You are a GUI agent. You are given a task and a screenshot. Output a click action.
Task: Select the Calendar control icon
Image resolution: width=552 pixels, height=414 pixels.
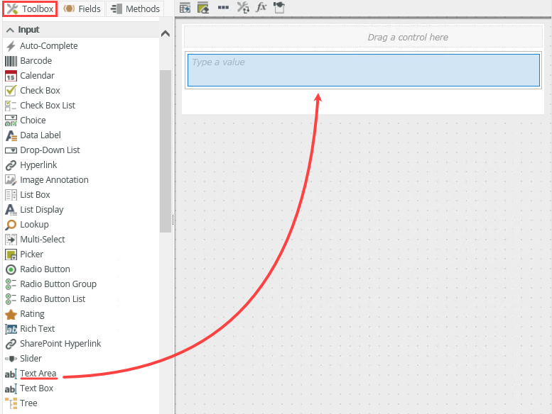(11, 76)
